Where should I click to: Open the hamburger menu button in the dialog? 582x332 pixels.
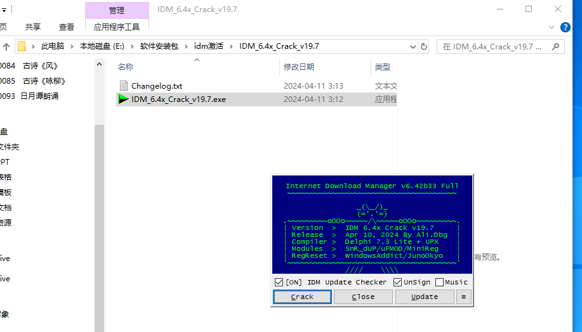click(x=463, y=297)
